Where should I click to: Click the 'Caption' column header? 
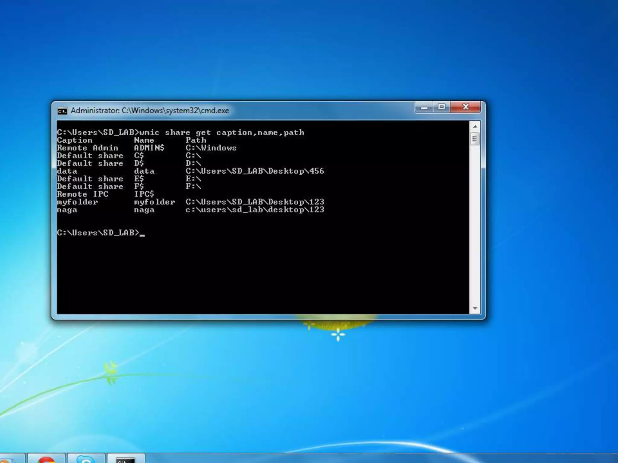75,140
